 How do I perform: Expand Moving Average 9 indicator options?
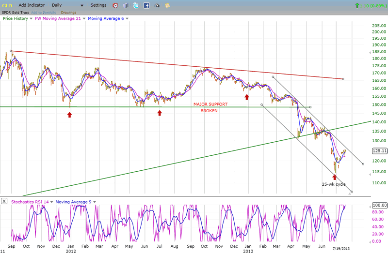[95, 201]
